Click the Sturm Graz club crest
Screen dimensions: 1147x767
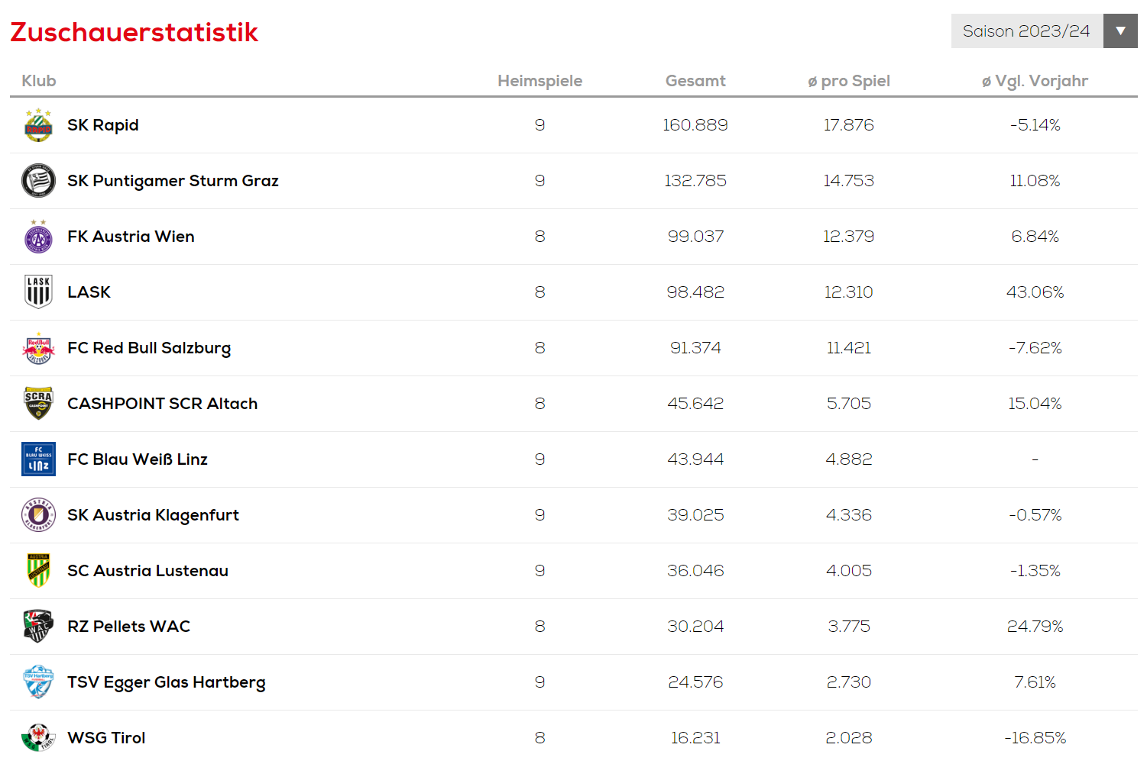point(38,181)
